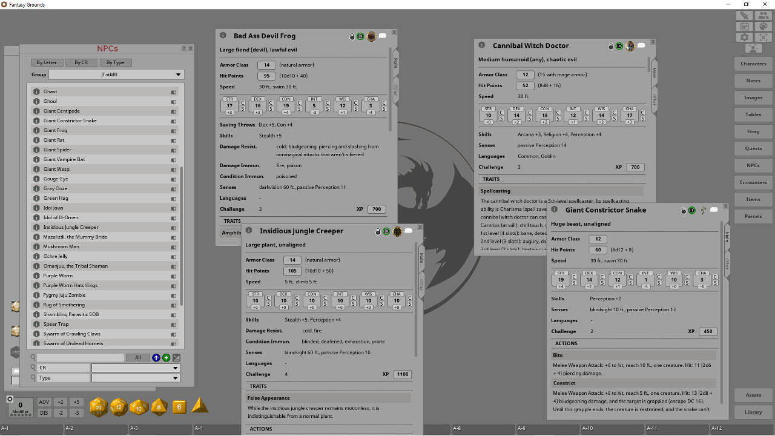The width and height of the screenshot is (775, 436).
Task: Open the calendar icon in top-right toolbar
Action: pos(744,27)
